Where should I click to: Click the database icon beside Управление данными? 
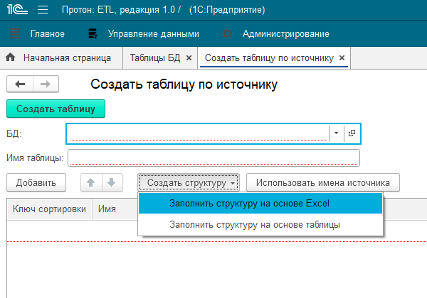coord(93,33)
